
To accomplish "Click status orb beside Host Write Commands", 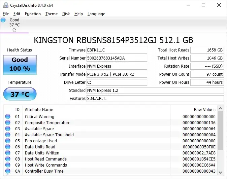I will point(8,165).
